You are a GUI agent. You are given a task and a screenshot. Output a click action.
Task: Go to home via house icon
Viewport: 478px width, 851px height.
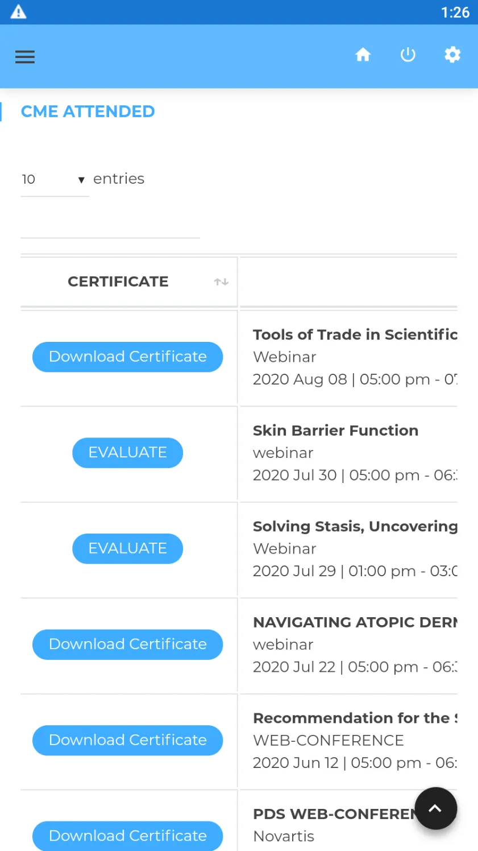click(x=363, y=55)
